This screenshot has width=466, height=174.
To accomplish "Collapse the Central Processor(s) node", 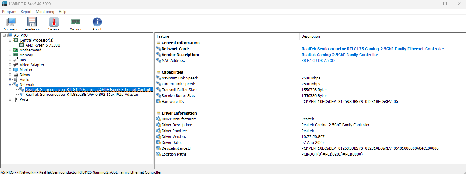I will tap(10, 40).
